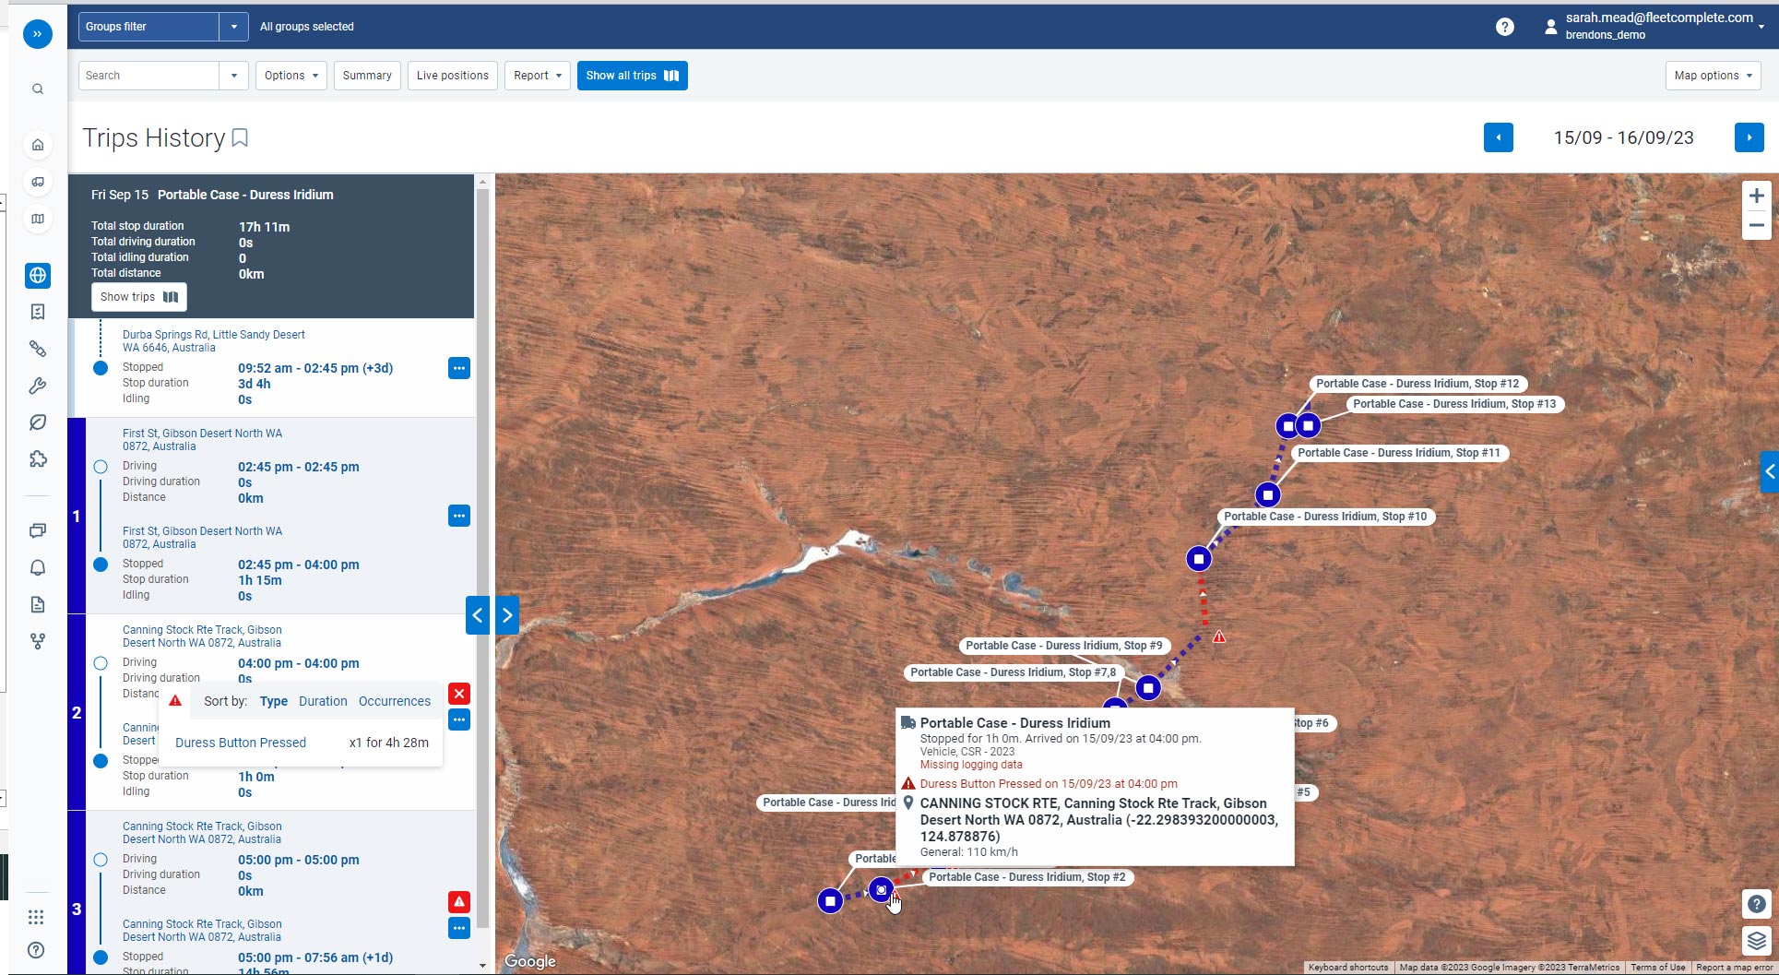Select the Durba Springs Rd stopped status circle
This screenshot has height=975, width=1779.
pos(100,367)
